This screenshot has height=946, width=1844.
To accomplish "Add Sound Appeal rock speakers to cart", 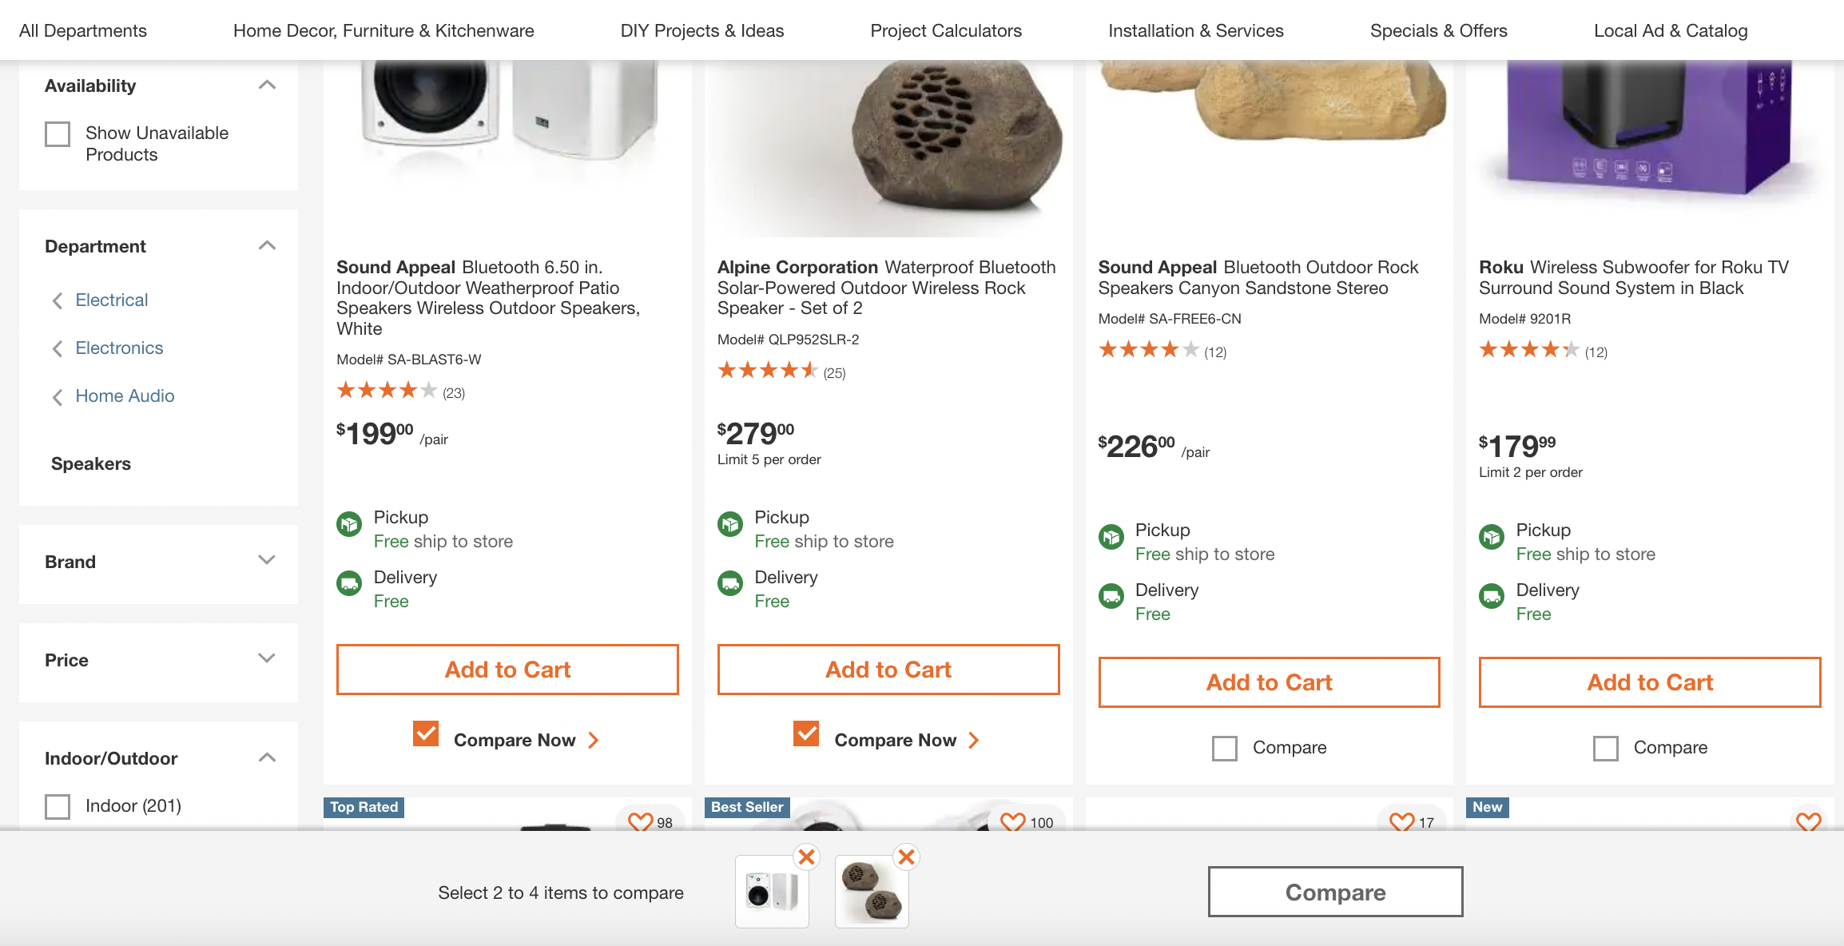I will (1269, 682).
